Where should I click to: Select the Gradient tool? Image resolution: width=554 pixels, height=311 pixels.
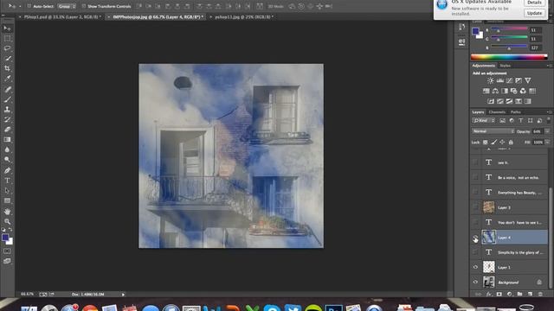pyautogui.click(x=7, y=140)
